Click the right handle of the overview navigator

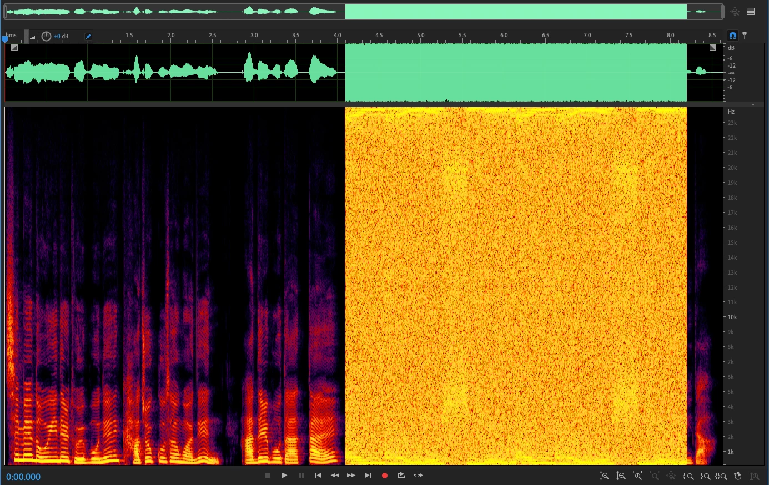click(x=722, y=11)
